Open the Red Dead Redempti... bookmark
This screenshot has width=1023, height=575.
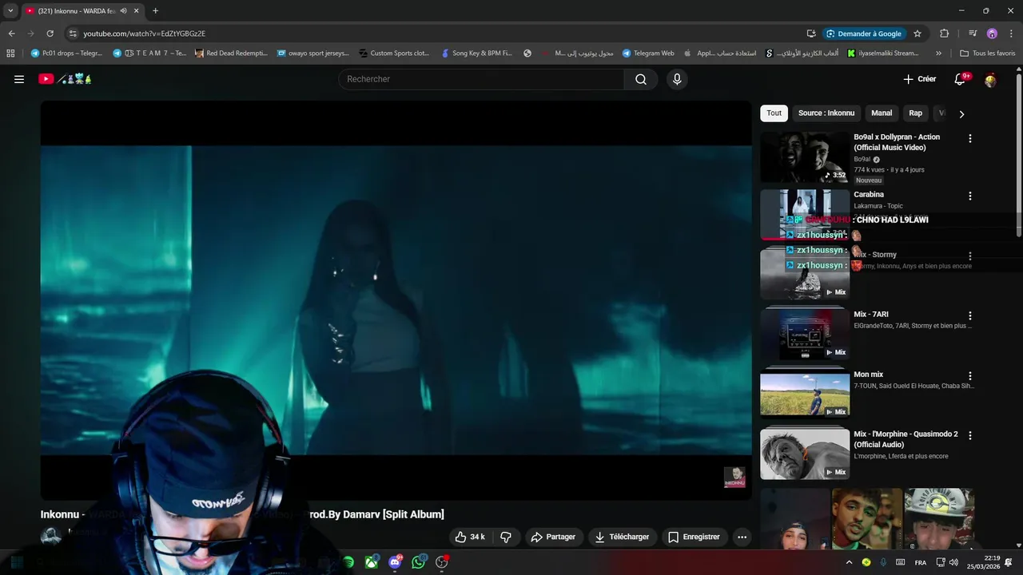pos(231,54)
